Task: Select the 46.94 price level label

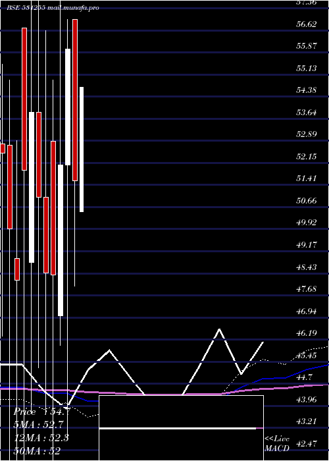Action: [x=306, y=312]
